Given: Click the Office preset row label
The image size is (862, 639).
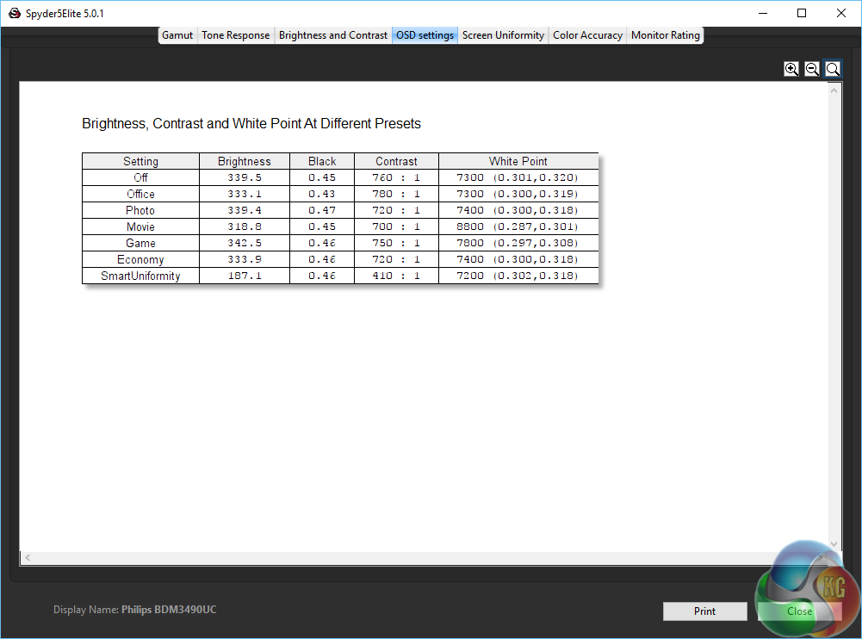Looking at the screenshot, I should pyautogui.click(x=140, y=194).
